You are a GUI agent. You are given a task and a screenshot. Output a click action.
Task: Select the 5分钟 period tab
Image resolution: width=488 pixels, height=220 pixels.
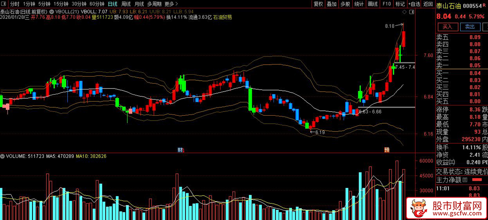click(44, 4)
